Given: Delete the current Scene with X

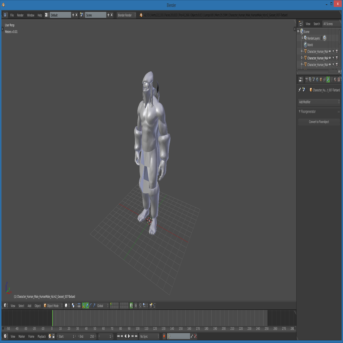Looking at the screenshot, I should (112, 15).
